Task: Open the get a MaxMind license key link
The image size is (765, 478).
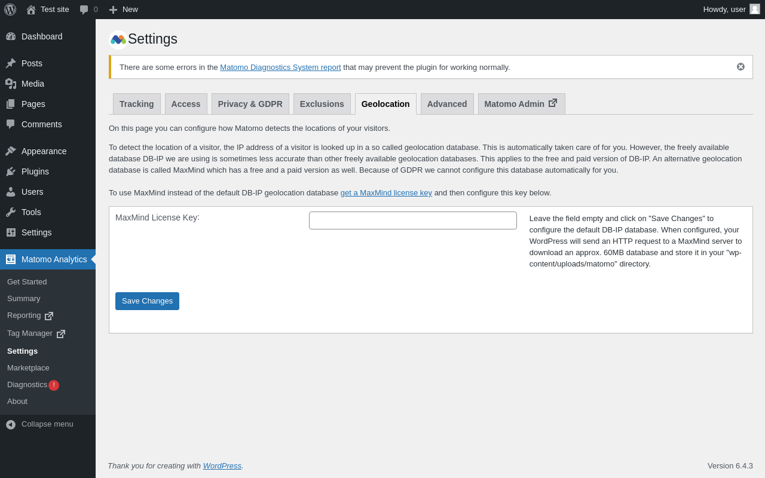Action: (x=386, y=193)
